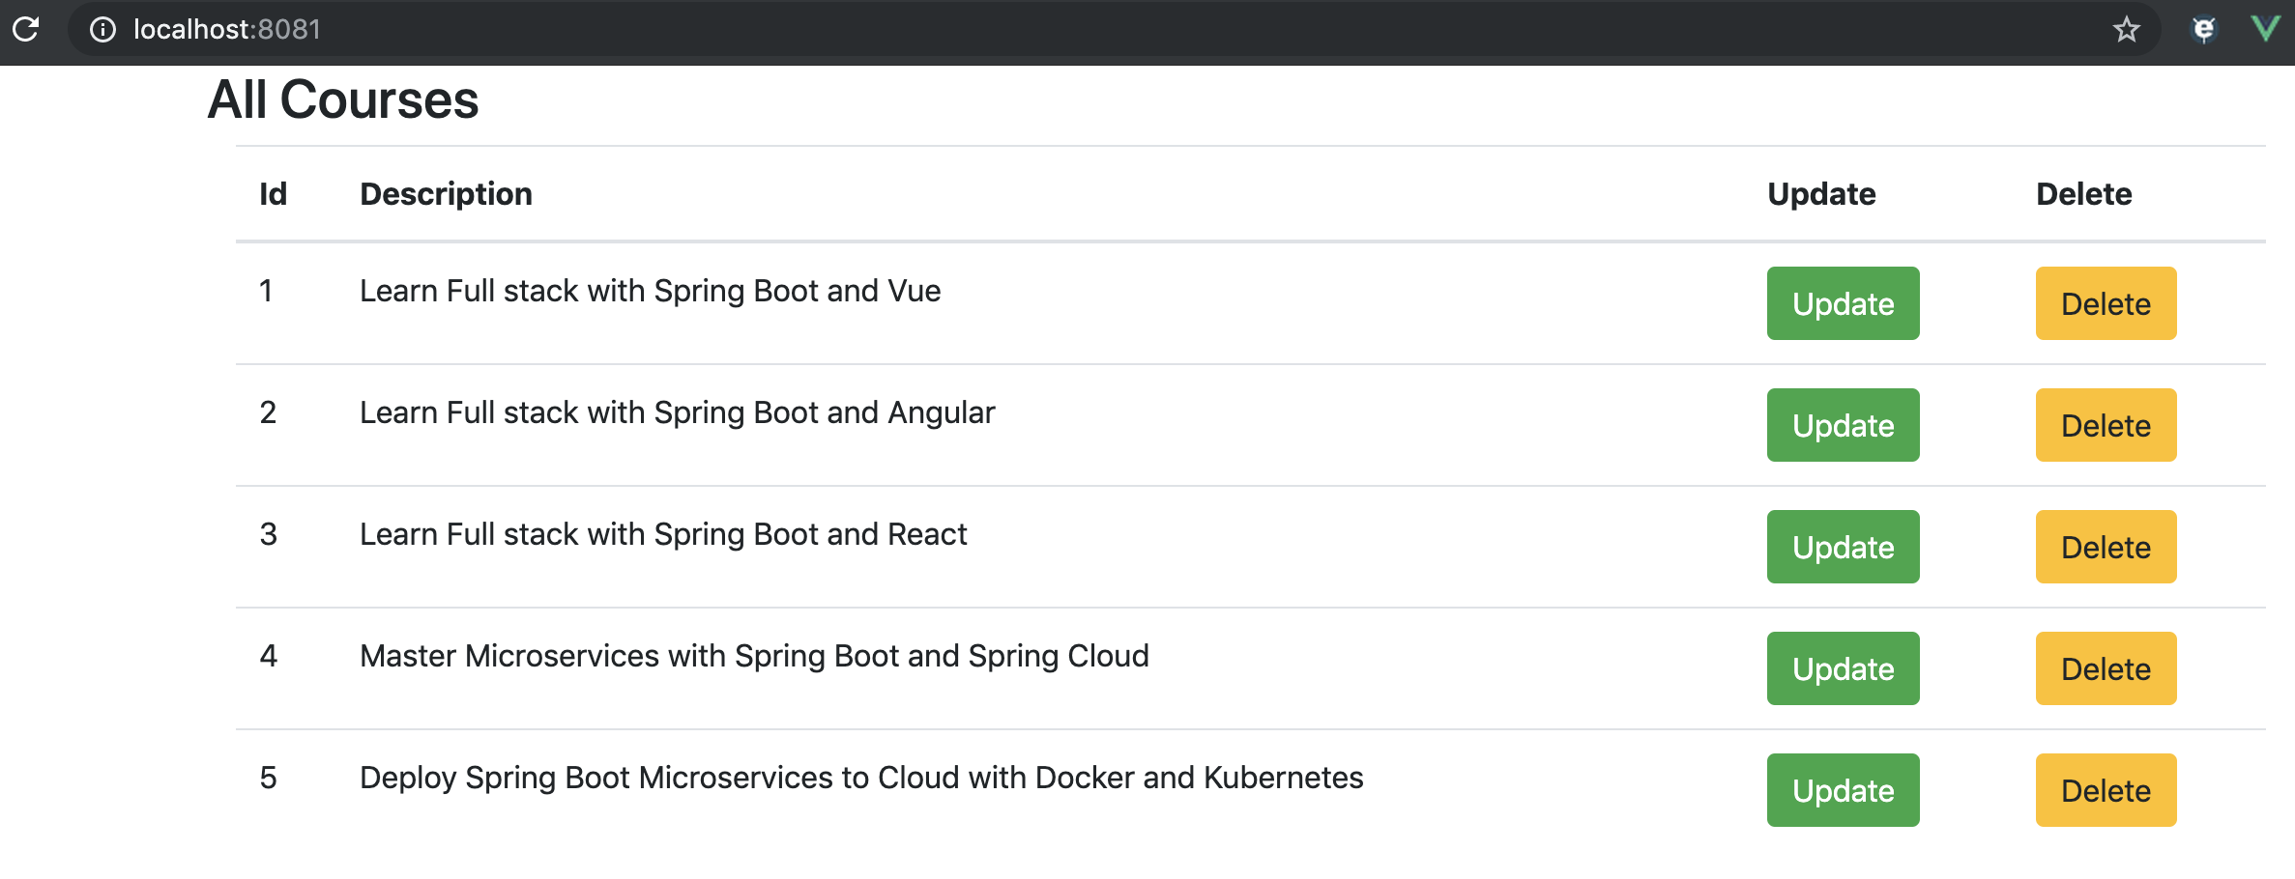Update the Master Microservices course
The width and height of the screenshot is (2295, 879).
1843,668
